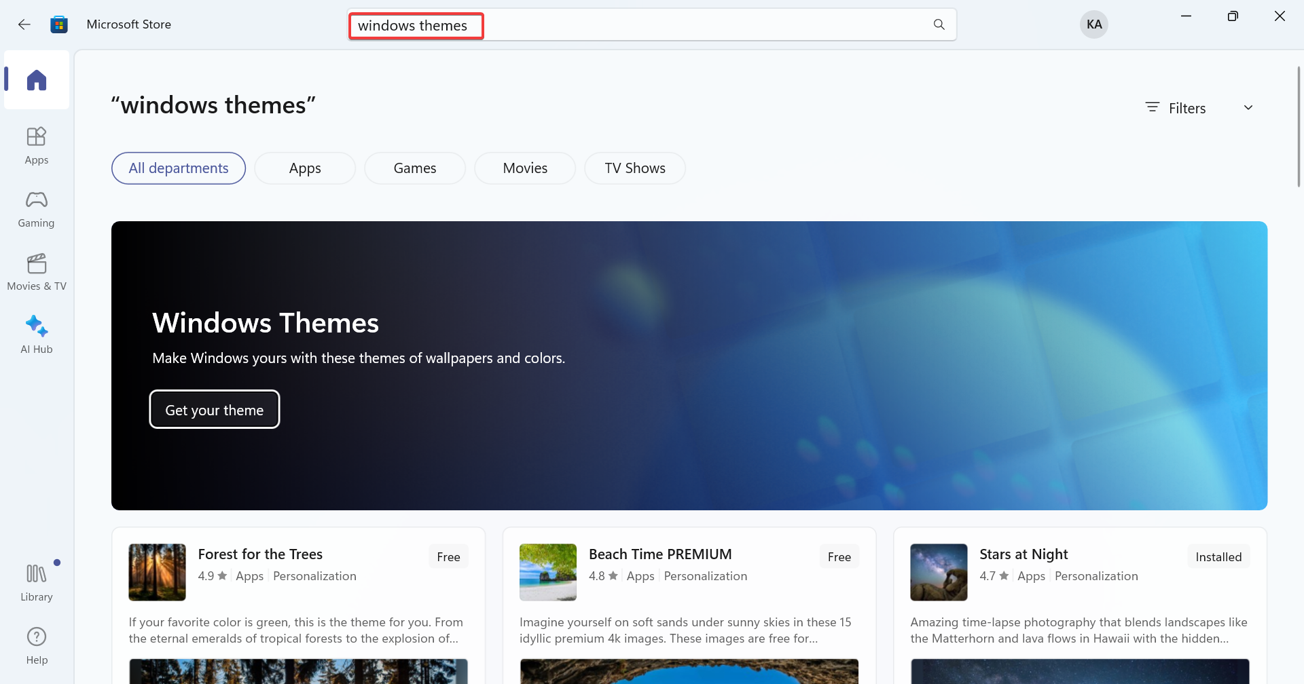Click the Get your theme button
Viewport: 1304px width, 684px height.
pyautogui.click(x=215, y=409)
